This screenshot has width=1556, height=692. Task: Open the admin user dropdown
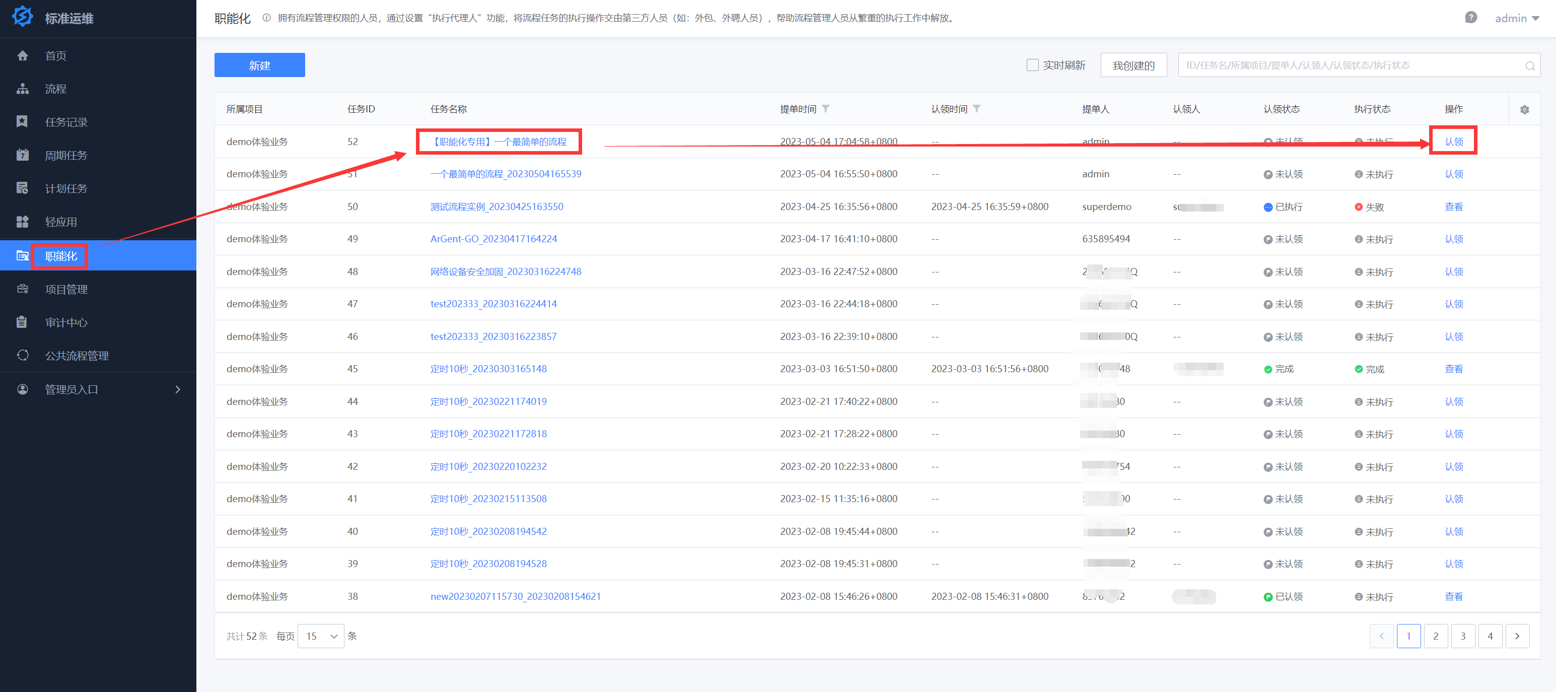tap(1516, 18)
